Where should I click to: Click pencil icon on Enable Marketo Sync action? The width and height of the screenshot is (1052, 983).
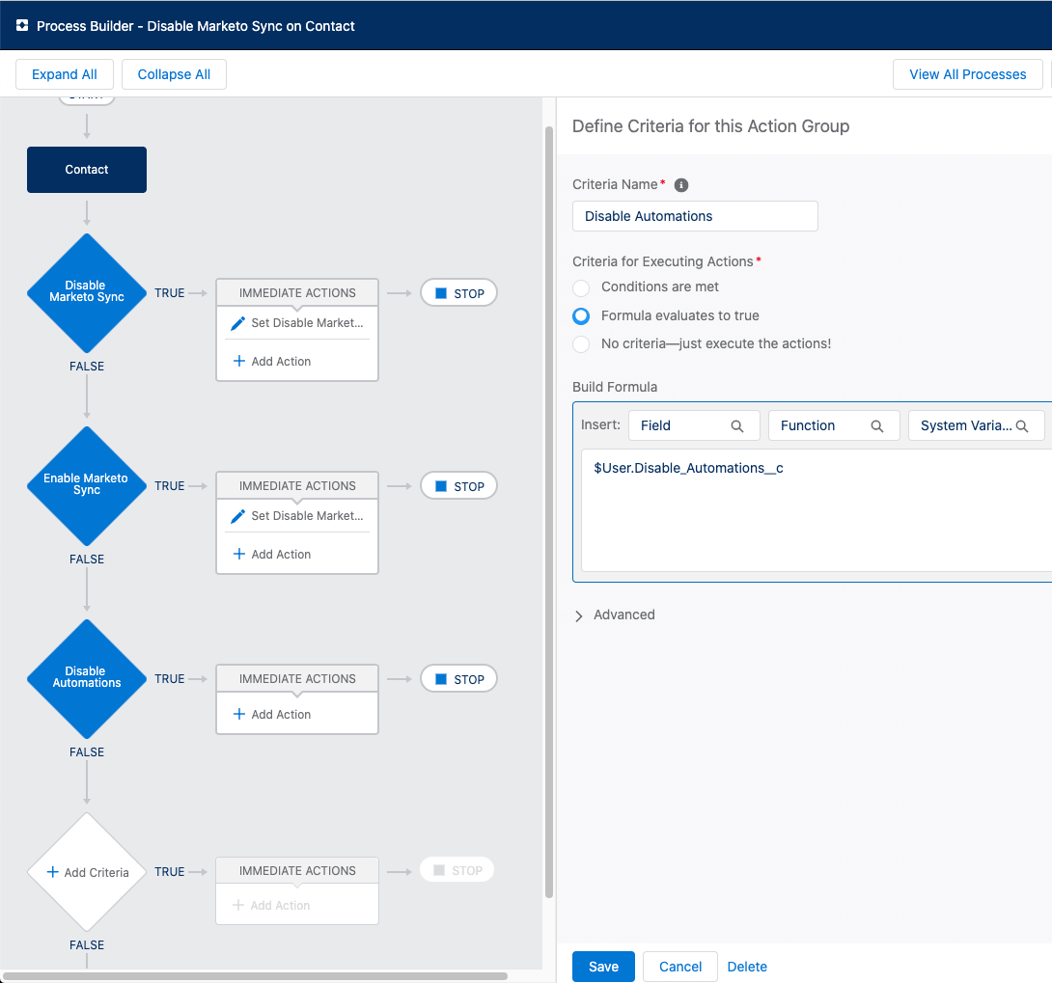(x=237, y=516)
